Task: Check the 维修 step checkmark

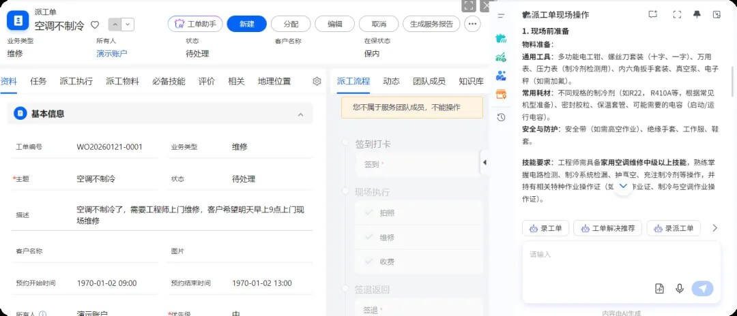Action: point(369,237)
